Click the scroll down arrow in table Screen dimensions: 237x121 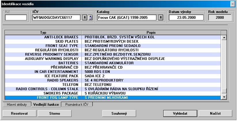click(x=224, y=98)
